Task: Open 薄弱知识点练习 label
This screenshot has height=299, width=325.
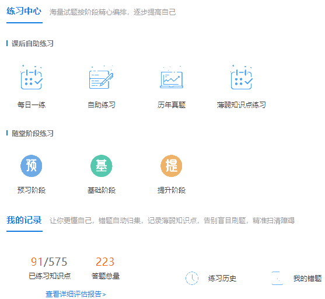Action: [241, 105]
